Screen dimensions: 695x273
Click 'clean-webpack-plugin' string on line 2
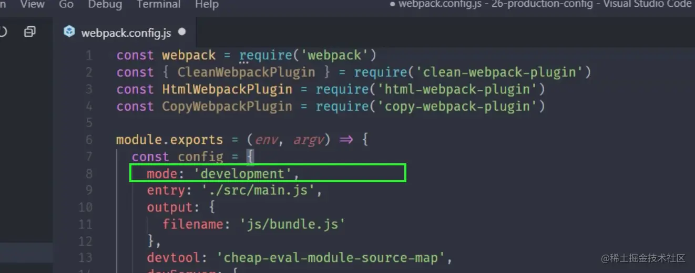click(499, 72)
